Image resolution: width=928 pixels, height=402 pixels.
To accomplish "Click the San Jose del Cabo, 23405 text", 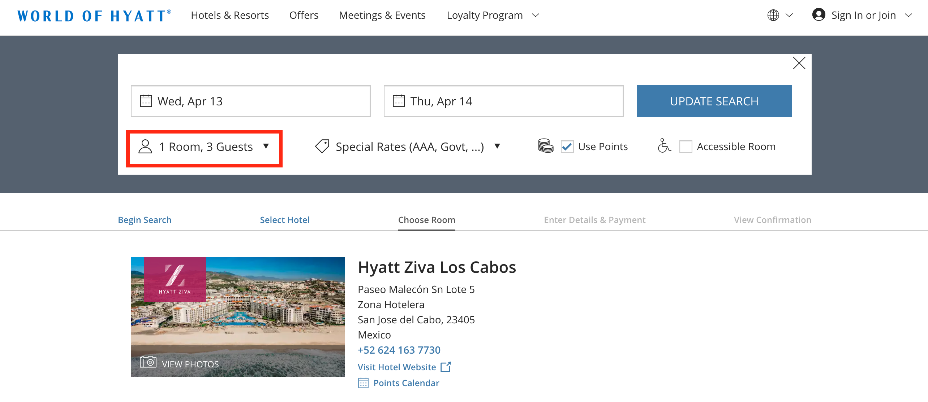I will coord(416,320).
